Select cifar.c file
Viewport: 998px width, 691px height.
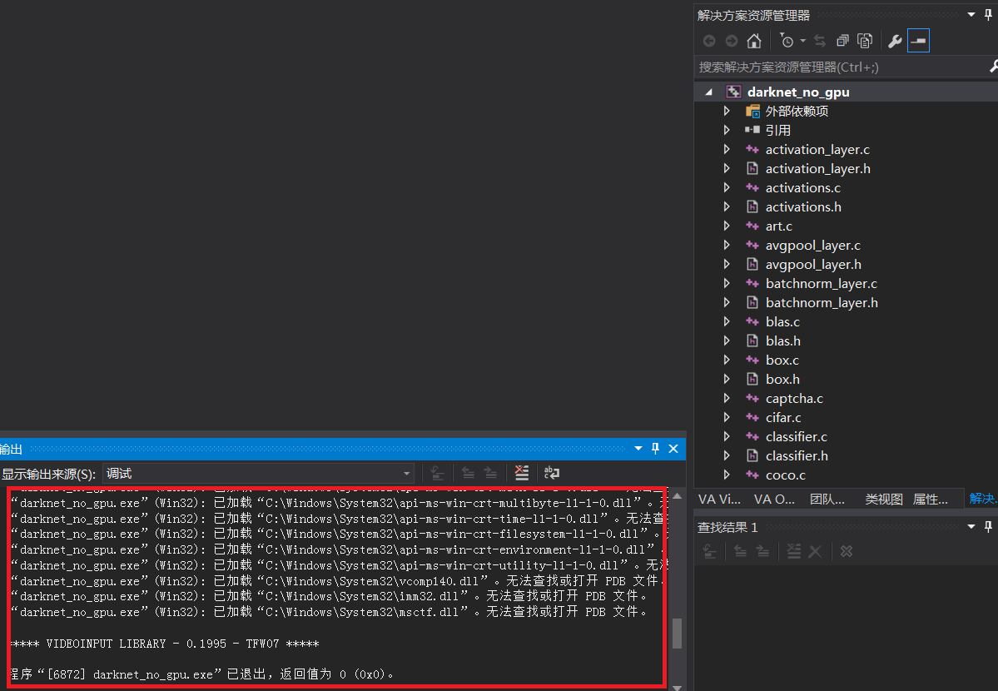point(783,417)
